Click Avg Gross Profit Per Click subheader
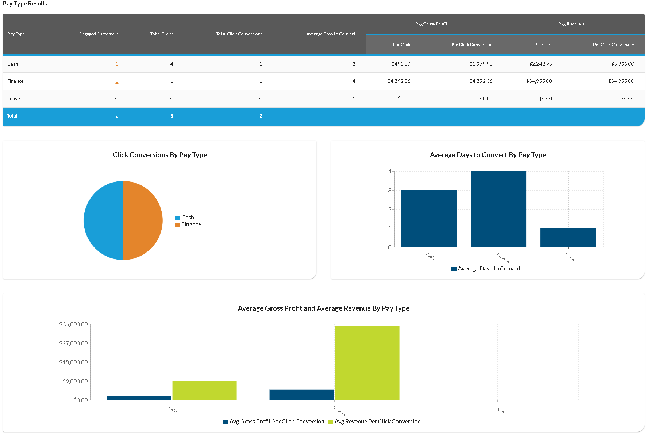654x434 pixels. tap(401, 45)
